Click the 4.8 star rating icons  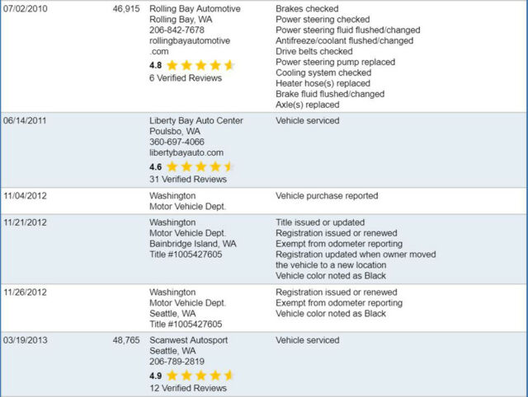(200, 65)
